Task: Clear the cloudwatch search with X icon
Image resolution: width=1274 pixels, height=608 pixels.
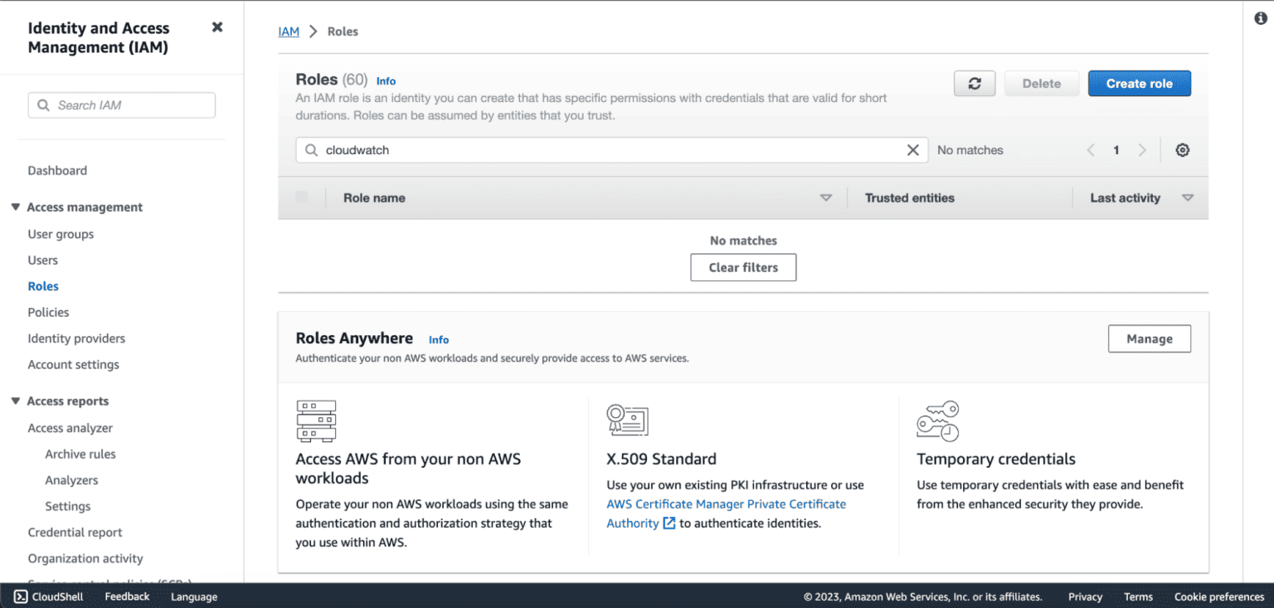Action: (x=912, y=150)
